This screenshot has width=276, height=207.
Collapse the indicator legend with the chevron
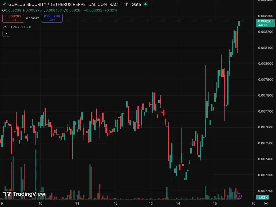[x=6, y=34]
